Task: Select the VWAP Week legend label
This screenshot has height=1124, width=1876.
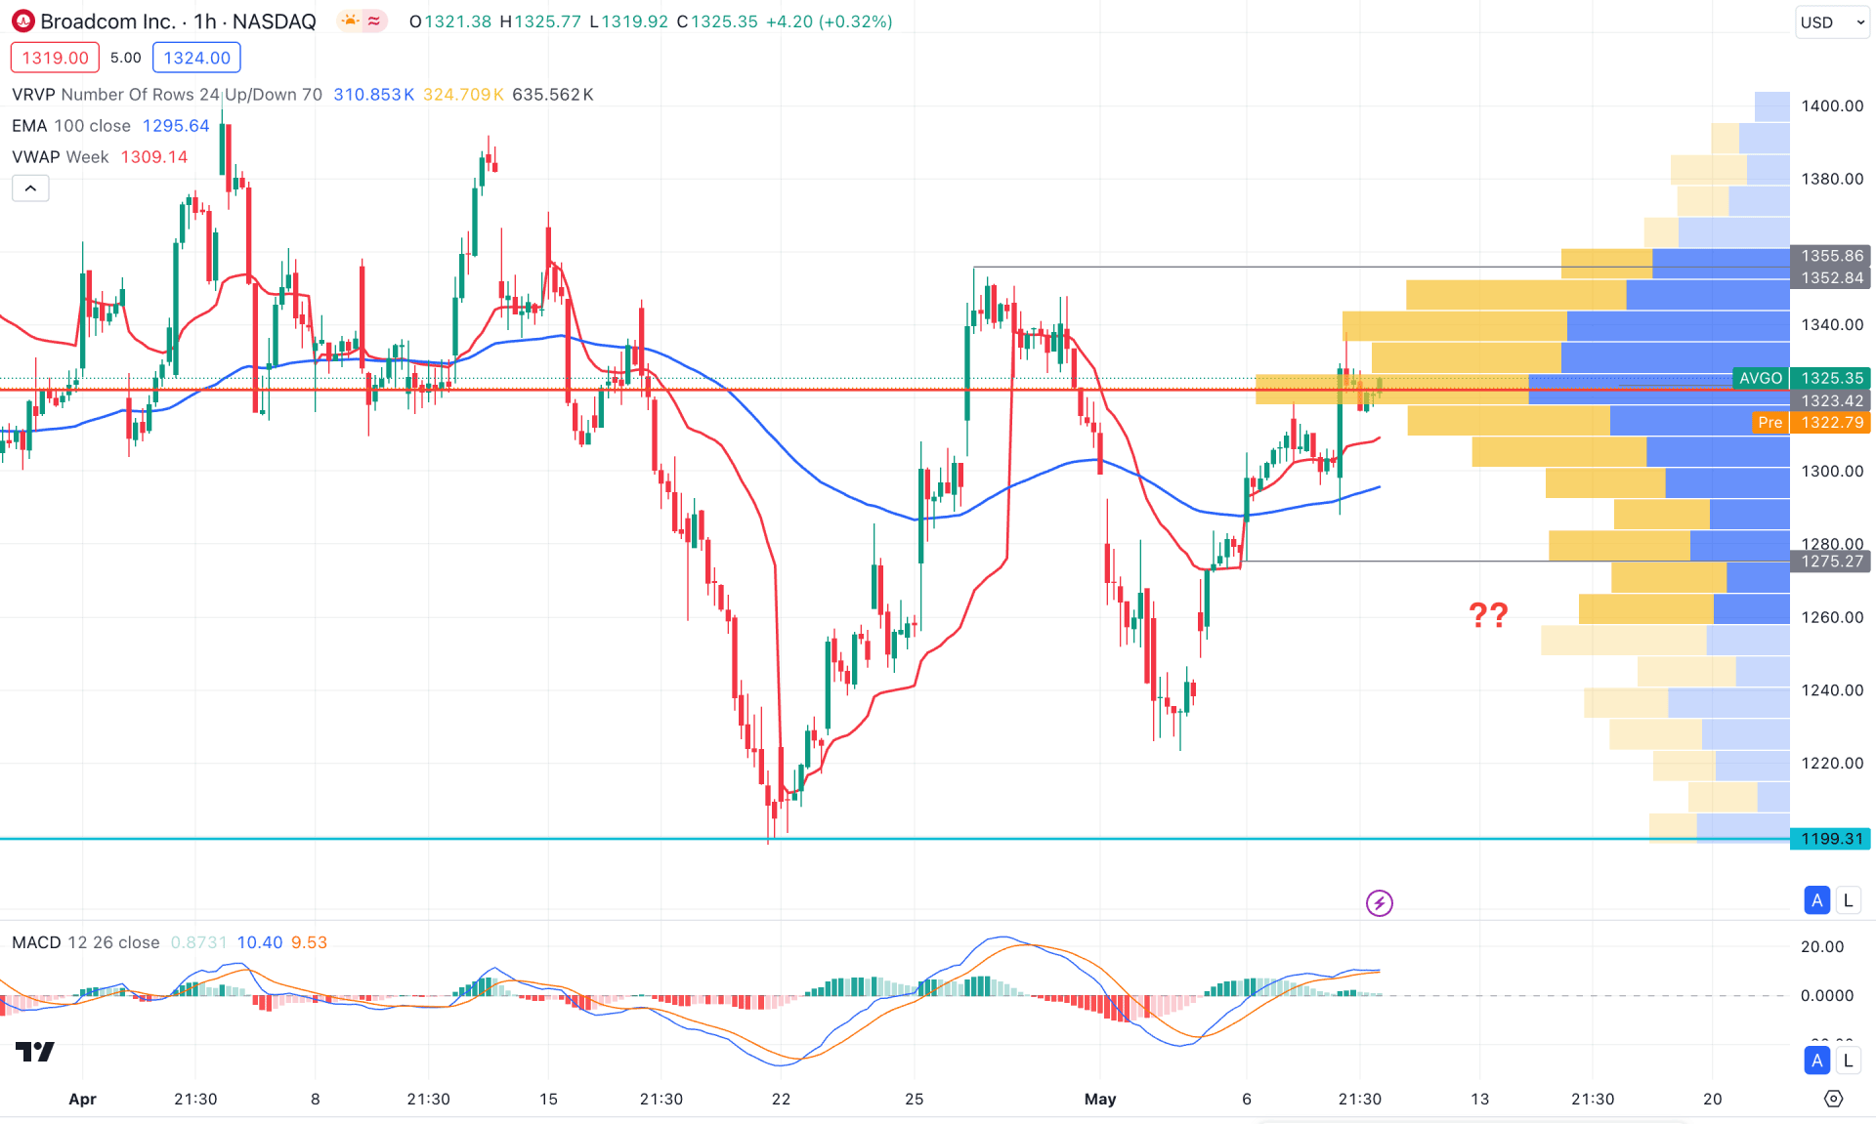Action: pos(61,157)
